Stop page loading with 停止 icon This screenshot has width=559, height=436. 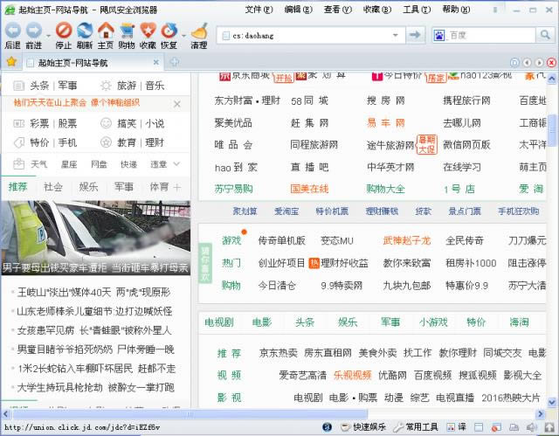click(64, 31)
